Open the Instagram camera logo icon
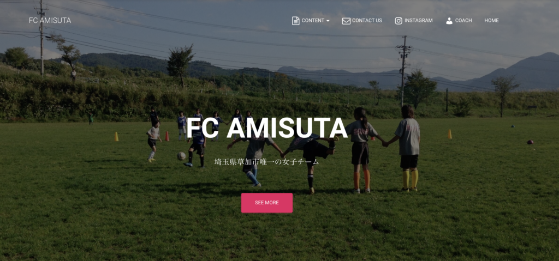 pyautogui.click(x=399, y=21)
